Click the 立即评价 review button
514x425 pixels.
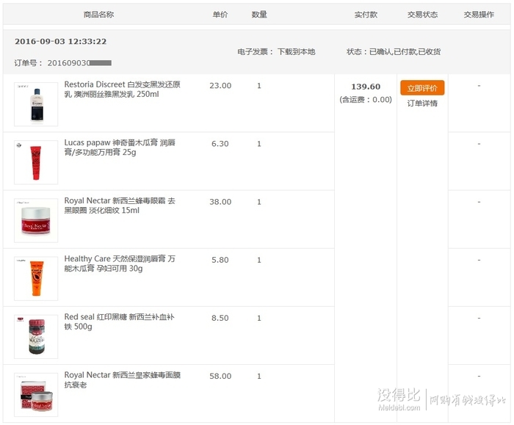[x=422, y=88]
